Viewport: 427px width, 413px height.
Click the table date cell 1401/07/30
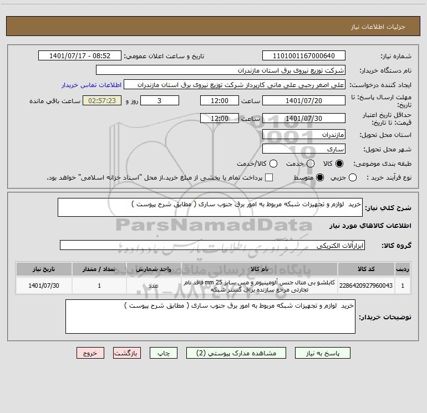coord(44,285)
